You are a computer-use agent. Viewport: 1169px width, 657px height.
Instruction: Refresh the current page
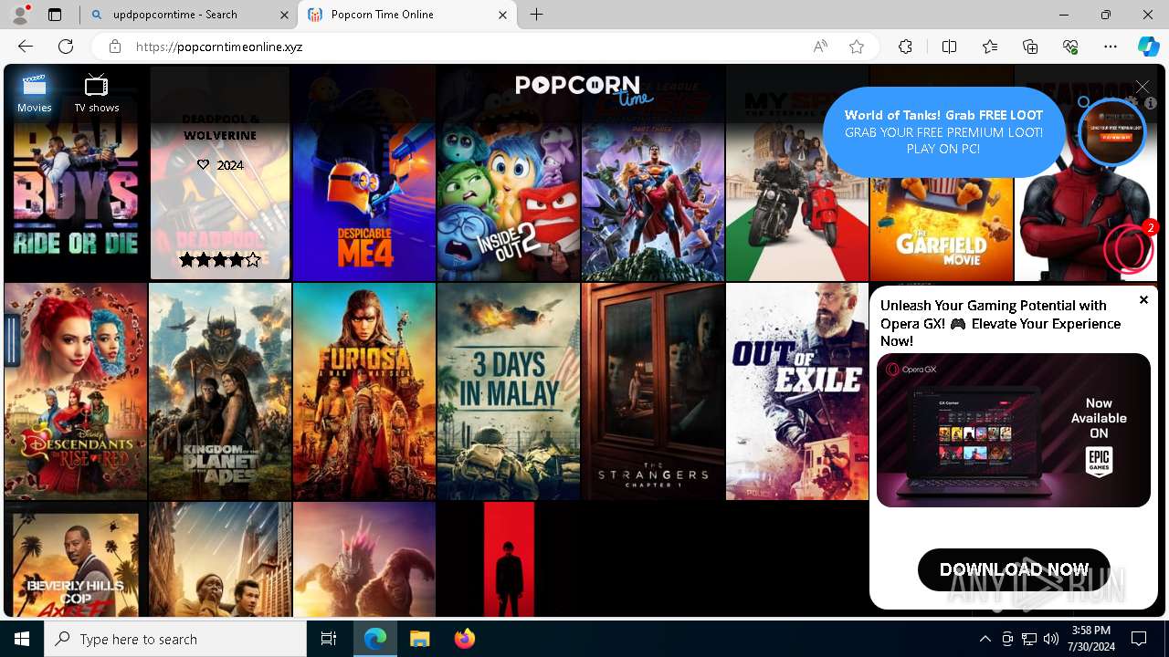point(66,47)
